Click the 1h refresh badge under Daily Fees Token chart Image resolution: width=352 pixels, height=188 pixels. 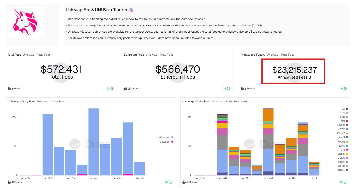point(343,182)
